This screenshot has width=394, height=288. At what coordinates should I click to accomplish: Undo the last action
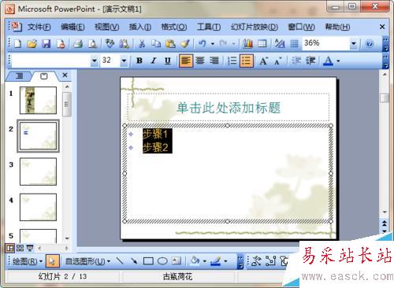point(202,43)
